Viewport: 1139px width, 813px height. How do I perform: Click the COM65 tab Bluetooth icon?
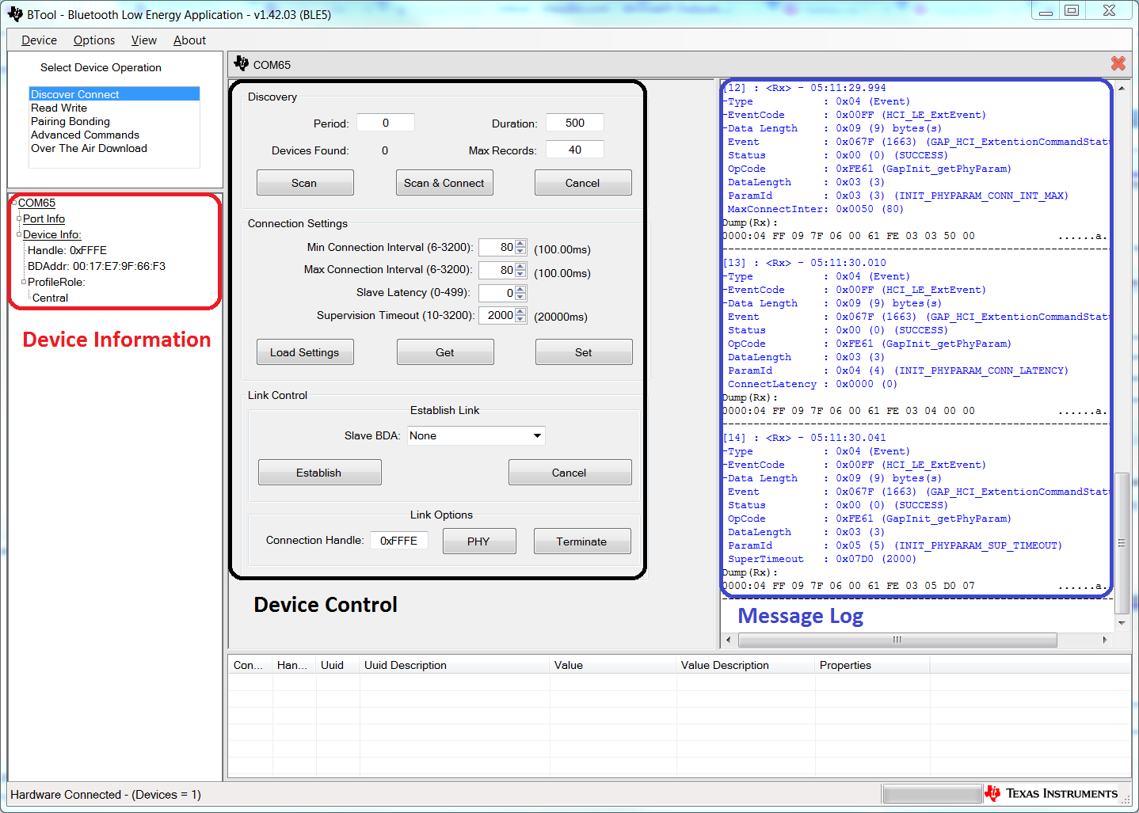[x=242, y=64]
